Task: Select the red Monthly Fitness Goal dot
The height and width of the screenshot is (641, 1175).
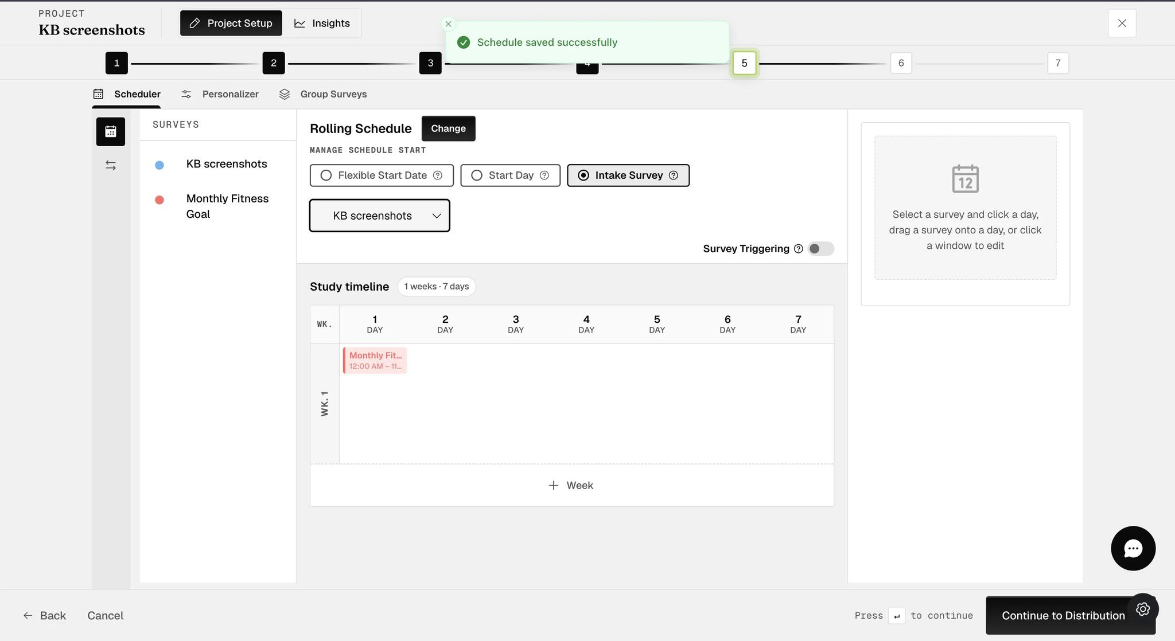Action: tap(159, 200)
